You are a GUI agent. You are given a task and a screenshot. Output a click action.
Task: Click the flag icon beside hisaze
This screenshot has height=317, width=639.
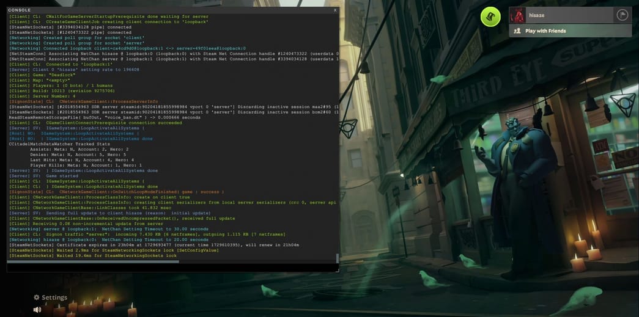[622, 15]
